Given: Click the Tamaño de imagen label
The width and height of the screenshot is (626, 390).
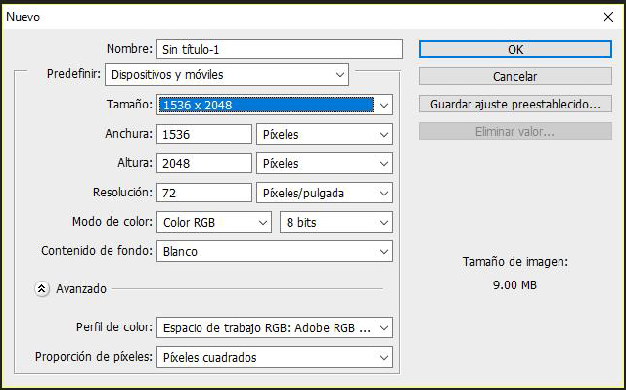Looking at the screenshot, I should coord(515,262).
